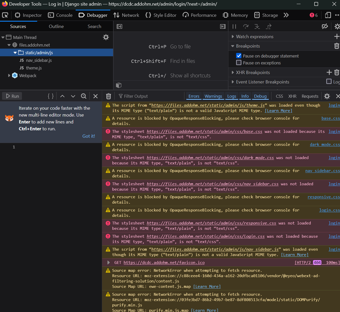Expand the favicon.ico GET request
340x312 pixels.
pyautogui.click(x=108, y=262)
